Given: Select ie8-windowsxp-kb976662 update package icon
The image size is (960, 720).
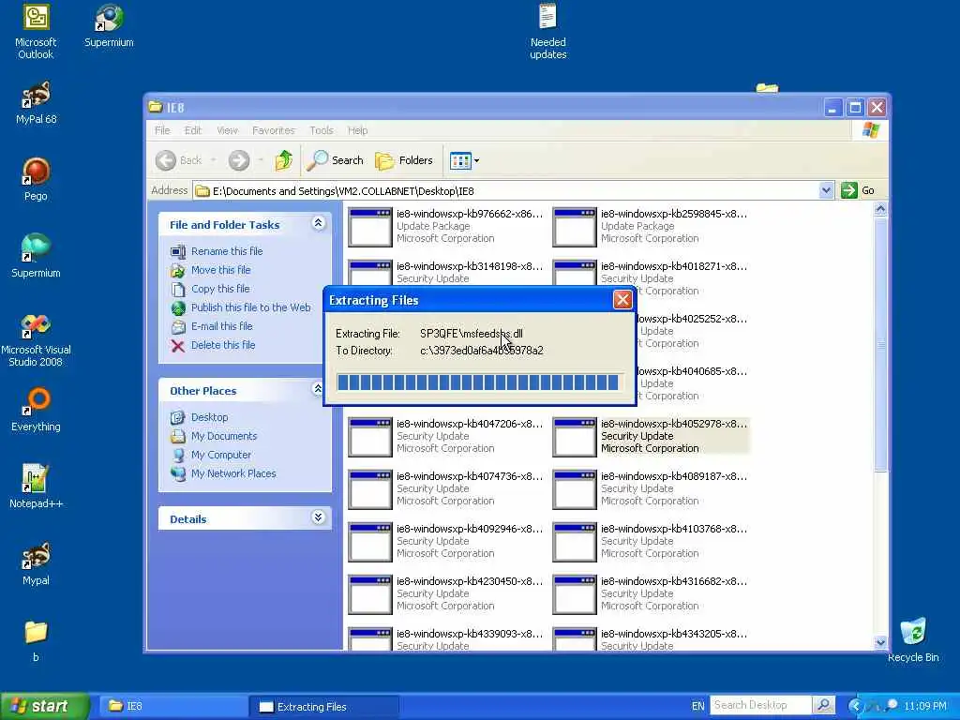Looking at the screenshot, I should [x=369, y=227].
